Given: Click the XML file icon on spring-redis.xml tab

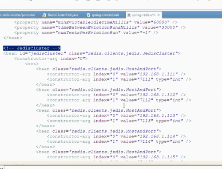Looking at the screenshot, I should click(129, 15).
